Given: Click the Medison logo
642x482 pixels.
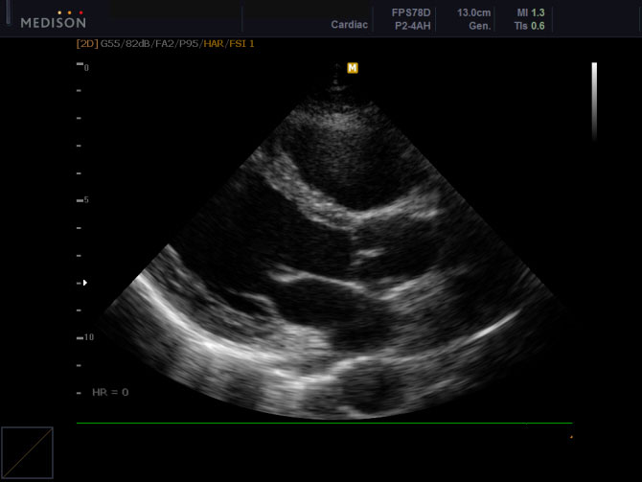Looking at the screenshot, I should [x=54, y=20].
